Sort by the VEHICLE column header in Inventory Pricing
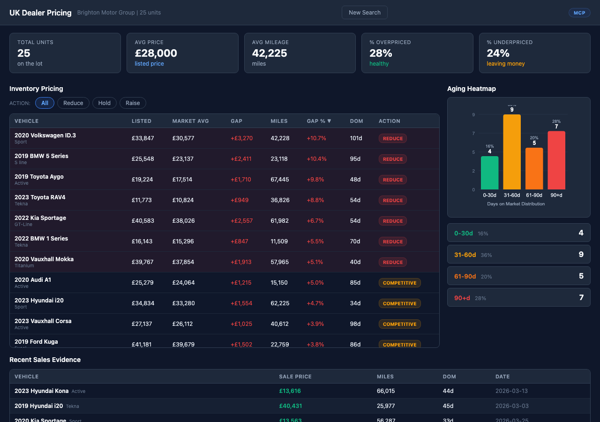This screenshot has height=422, width=600. pyautogui.click(x=27, y=121)
